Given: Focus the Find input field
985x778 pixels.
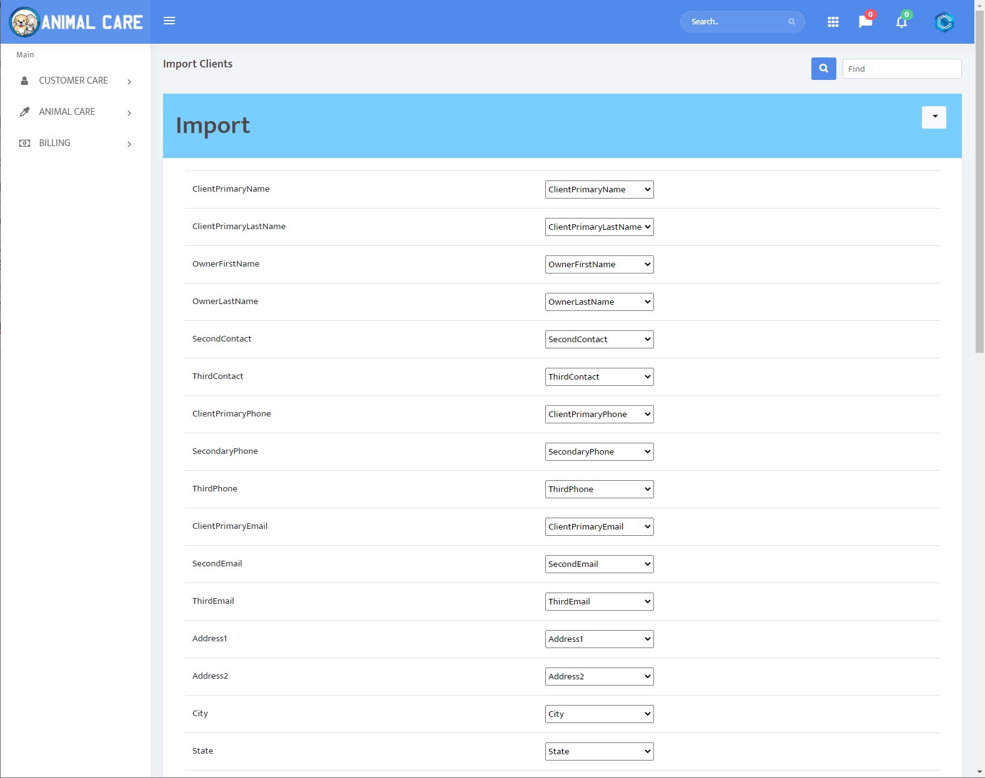Looking at the screenshot, I should click(x=902, y=69).
